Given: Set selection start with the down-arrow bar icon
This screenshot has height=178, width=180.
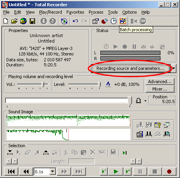Looking at the screenshot, I should pos(10,153).
